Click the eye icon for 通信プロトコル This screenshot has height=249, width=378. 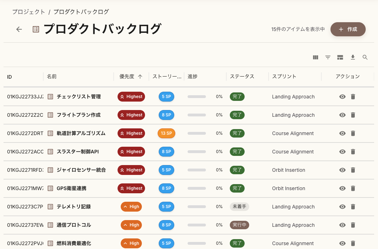[x=342, y=225]
